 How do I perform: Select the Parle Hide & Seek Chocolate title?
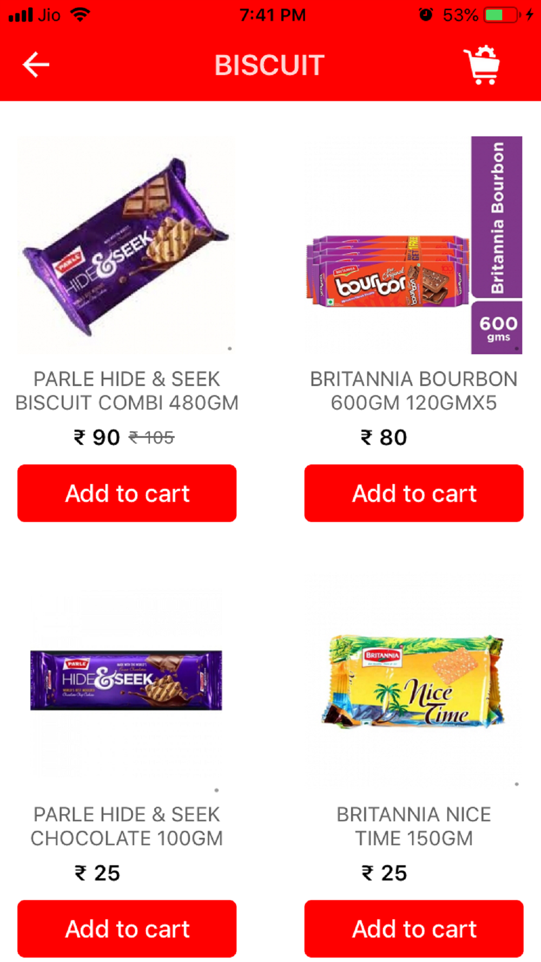pos(127,826)
